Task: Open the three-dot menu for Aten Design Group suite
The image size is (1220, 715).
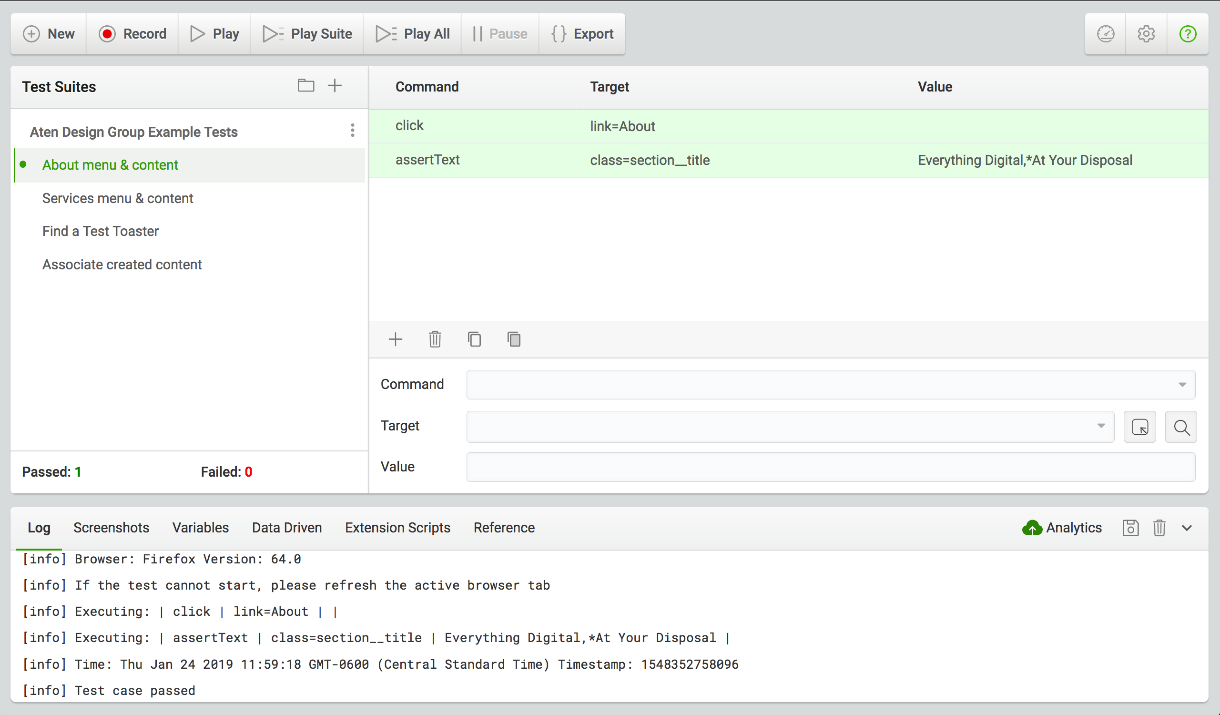Action: 353,130
